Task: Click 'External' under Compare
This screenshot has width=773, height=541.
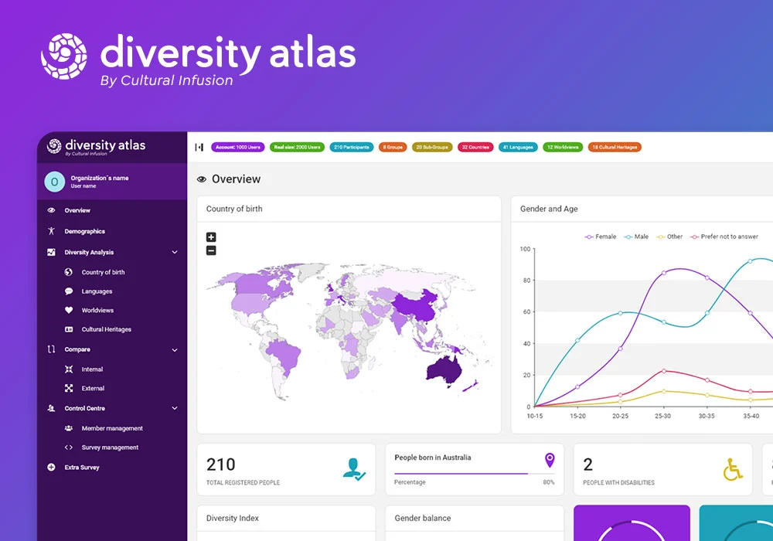Action: (x=93, y=388)
